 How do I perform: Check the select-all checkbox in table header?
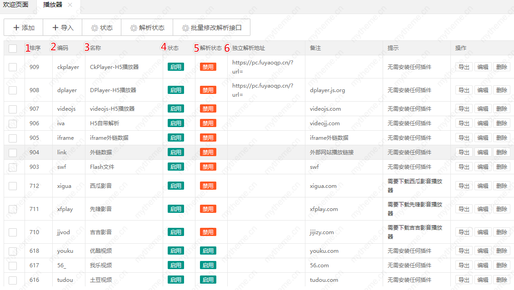click(x=13, y=48)
